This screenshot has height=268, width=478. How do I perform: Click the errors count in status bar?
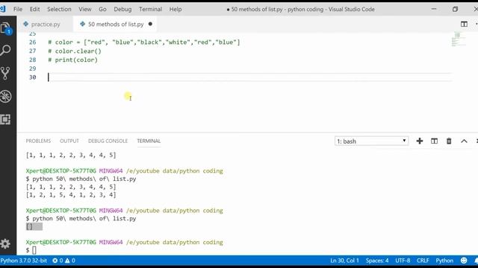click(58, 261)
